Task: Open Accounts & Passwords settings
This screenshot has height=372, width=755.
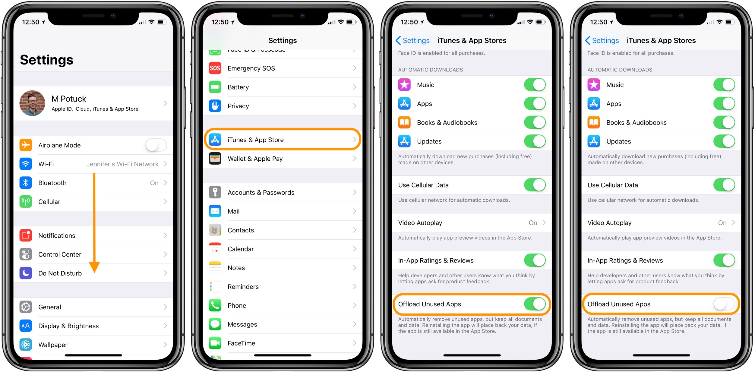Action: [x=284, y=193]
